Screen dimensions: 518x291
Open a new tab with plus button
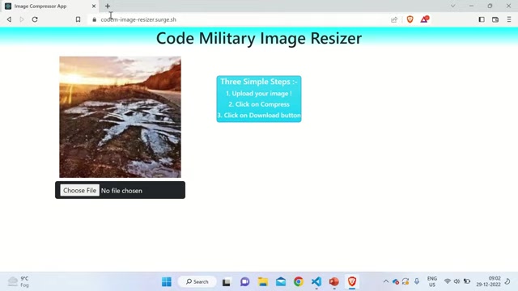tap(108, 6)
